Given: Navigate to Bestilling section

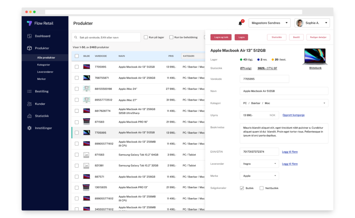Looking at the screenshot, I should coord(42,92).
